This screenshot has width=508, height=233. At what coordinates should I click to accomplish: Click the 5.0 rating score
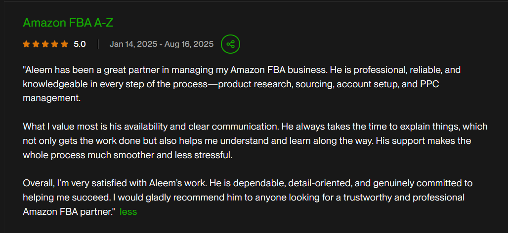point(80,44)
